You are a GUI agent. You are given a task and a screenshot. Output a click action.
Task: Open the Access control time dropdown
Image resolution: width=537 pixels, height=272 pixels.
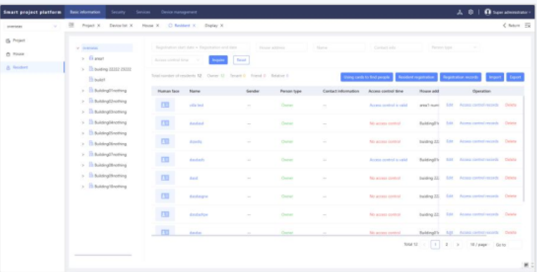[x=178, y=60]
